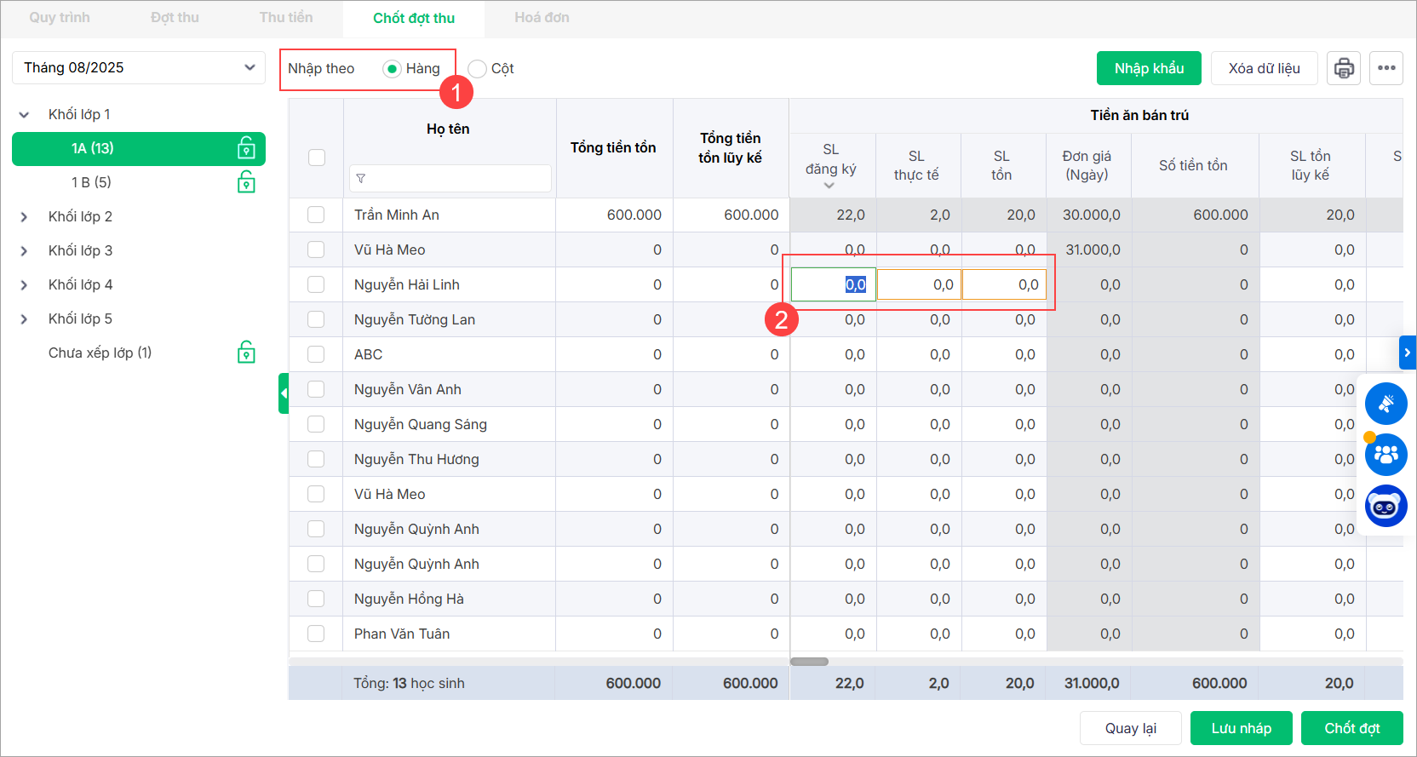This screenshot has width=1417, height=757.
Task: Click the unlock icon beside class 1 B
Action: [246, 182]
